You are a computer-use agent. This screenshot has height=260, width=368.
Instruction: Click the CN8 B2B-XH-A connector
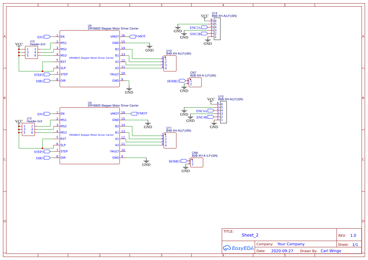196,162
